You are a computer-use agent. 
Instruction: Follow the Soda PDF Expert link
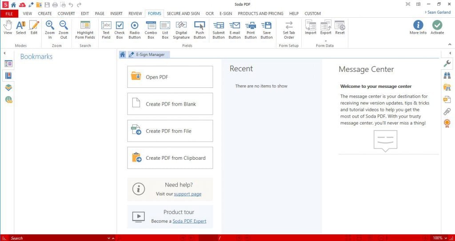click(x=189, y=221)
